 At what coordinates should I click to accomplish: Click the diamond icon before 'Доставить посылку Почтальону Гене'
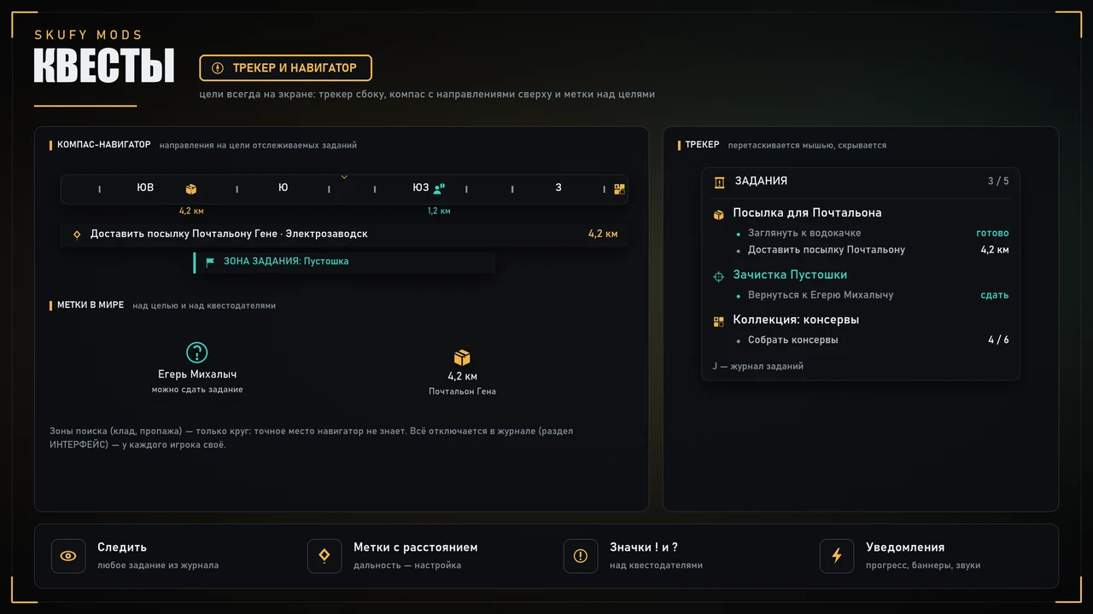77,234
